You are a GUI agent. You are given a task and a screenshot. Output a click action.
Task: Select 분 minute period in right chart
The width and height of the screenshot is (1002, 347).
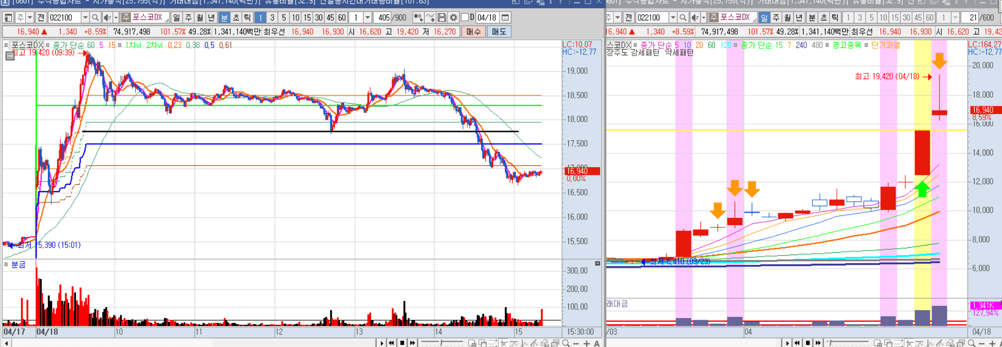coord(812,18)
